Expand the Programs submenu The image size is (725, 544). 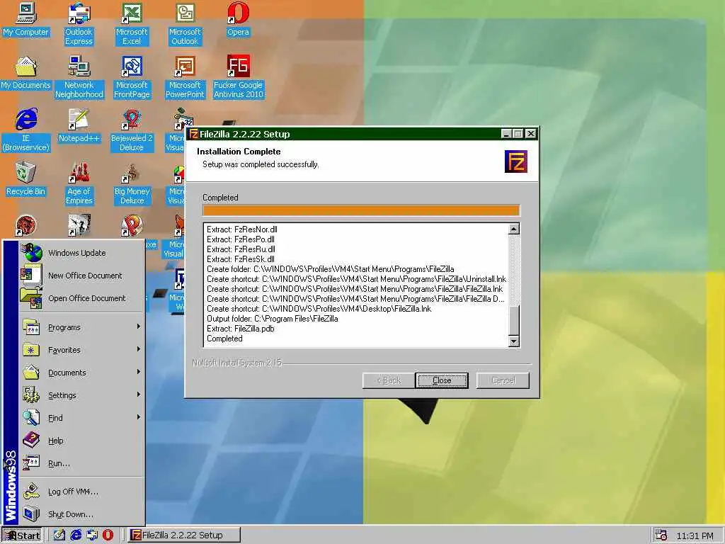[x=82, y=327]
